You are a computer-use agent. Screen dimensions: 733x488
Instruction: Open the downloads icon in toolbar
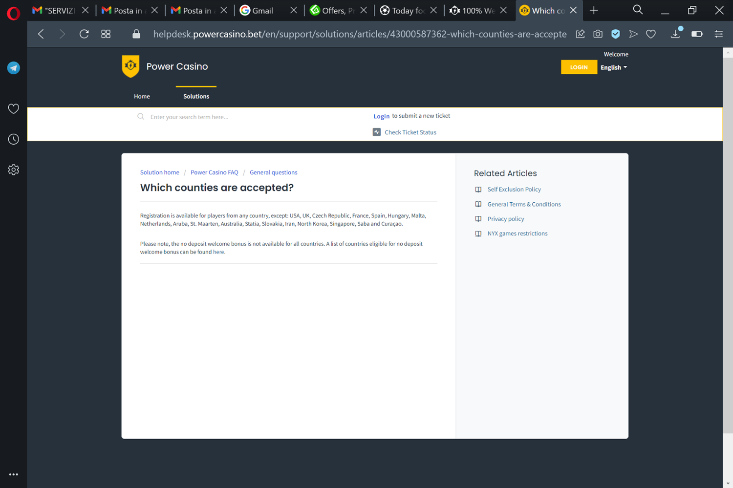click(x=675, y=34)
